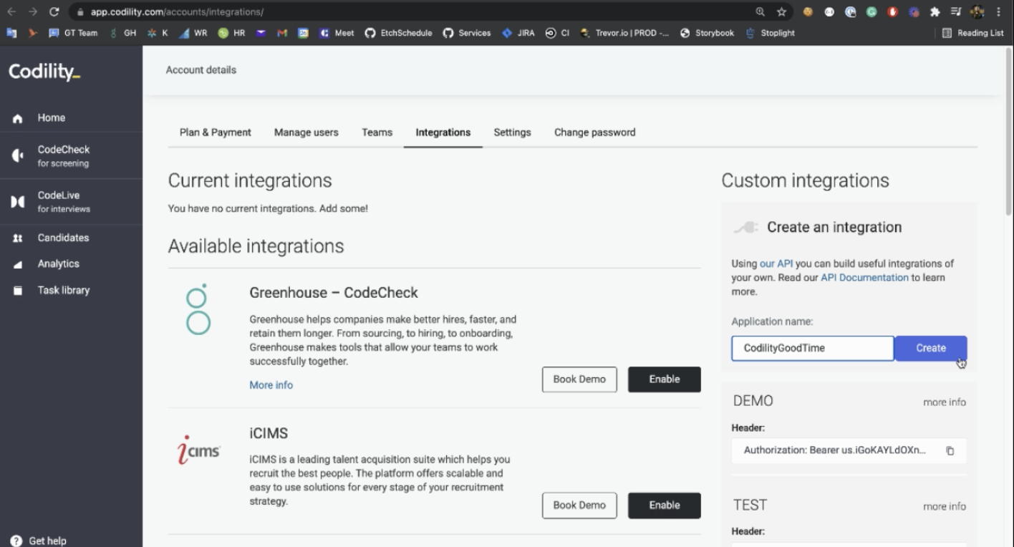1014x547 pixels.
Task: Switch to the Plan & Payment tab
Action: pos(215,132)
